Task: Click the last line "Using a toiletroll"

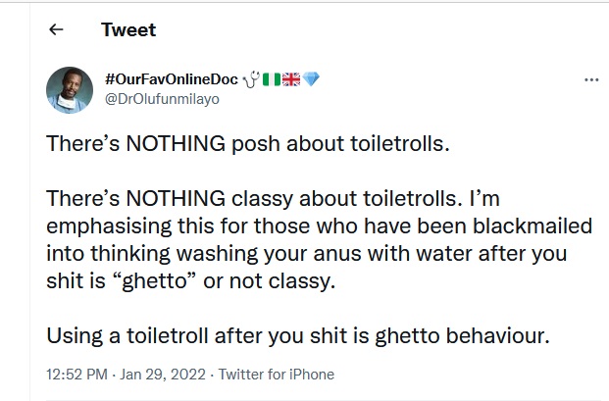Action: (x=299, y=335)
